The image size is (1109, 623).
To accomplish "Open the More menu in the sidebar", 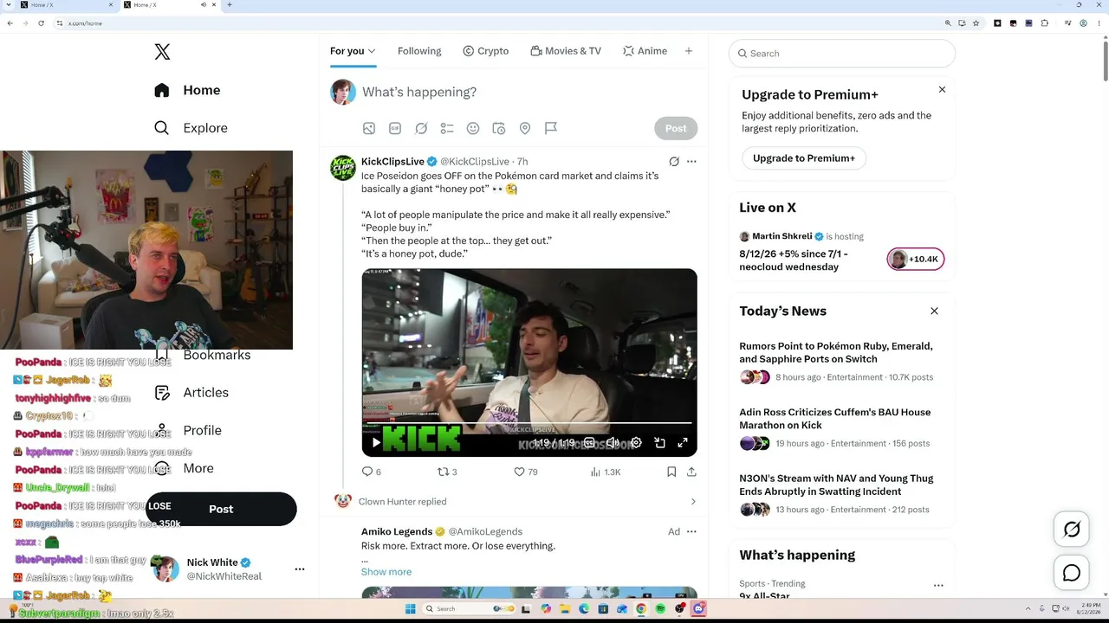I will 184,468.
